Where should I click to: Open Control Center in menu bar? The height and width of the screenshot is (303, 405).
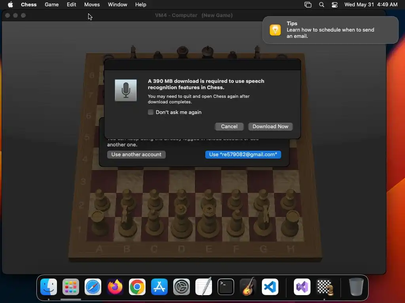[335, 5]
